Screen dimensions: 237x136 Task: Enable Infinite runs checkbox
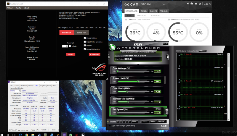70,46
